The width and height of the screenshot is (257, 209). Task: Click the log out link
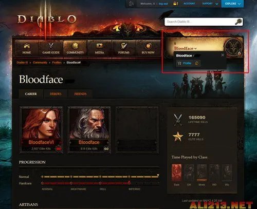163,4
